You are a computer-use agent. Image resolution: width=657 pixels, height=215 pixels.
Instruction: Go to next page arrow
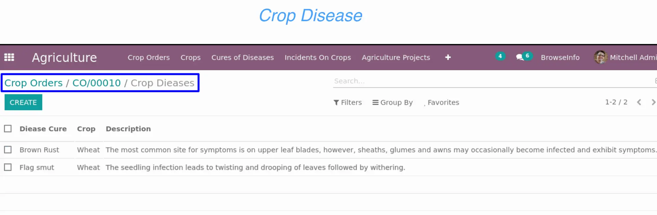653,102
